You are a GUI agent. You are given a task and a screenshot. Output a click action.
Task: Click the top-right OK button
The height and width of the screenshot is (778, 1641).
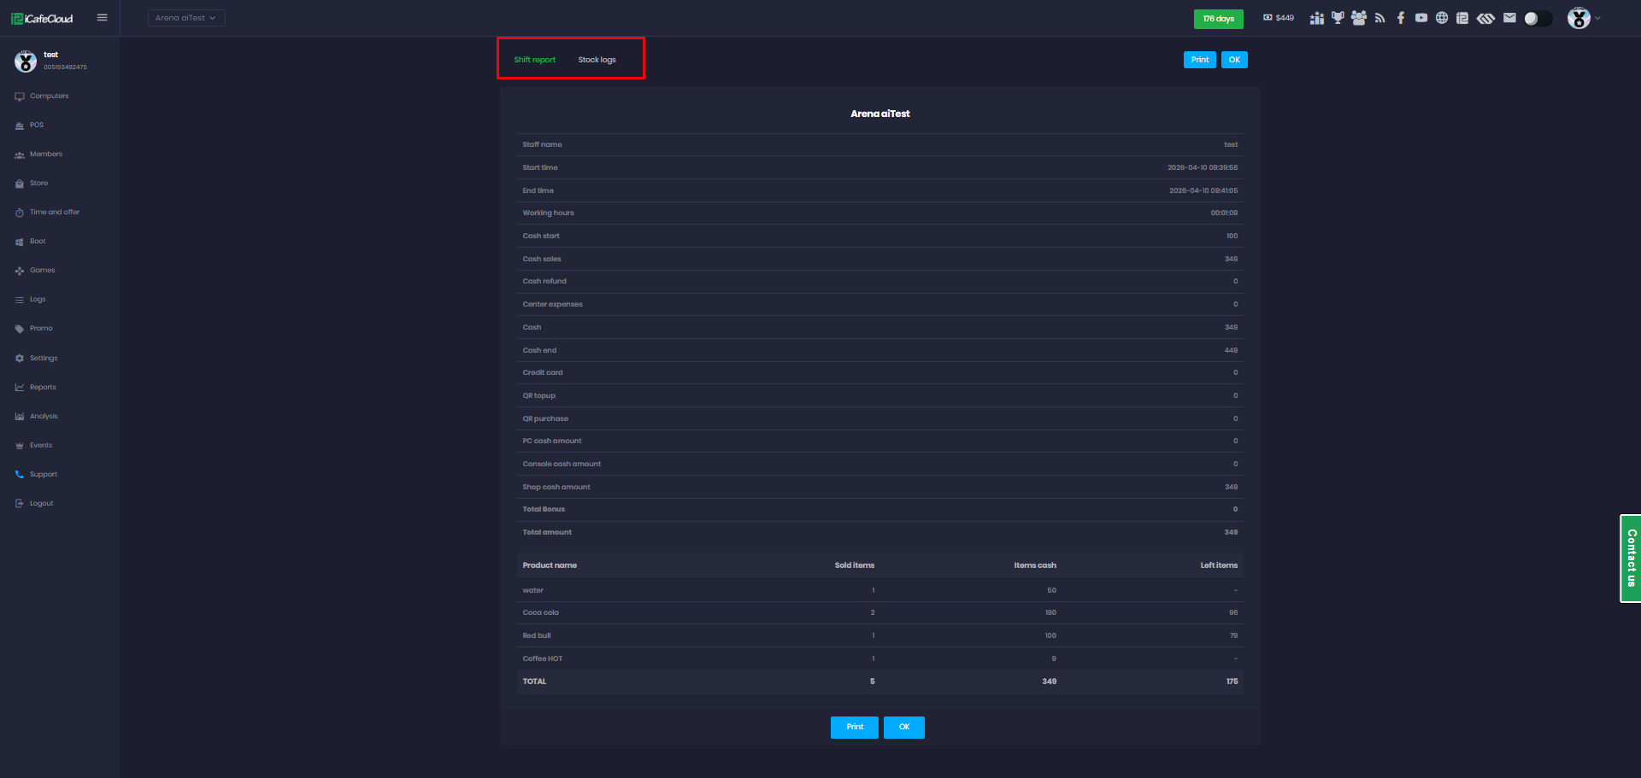pyautogui.click(x=1234, y=60)
